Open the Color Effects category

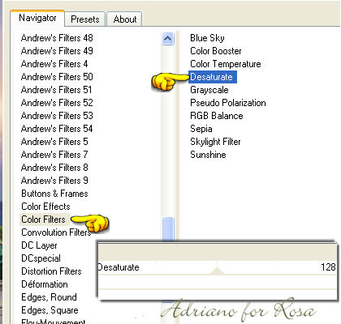tap(45, 207)
